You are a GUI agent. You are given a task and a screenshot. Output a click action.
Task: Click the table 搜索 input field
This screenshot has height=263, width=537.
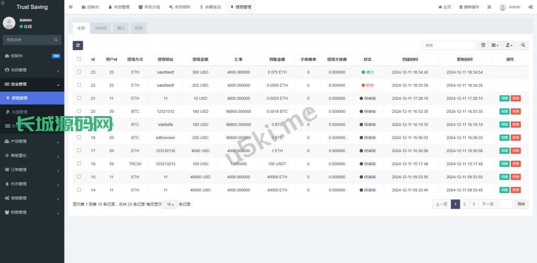coord(449,45)
